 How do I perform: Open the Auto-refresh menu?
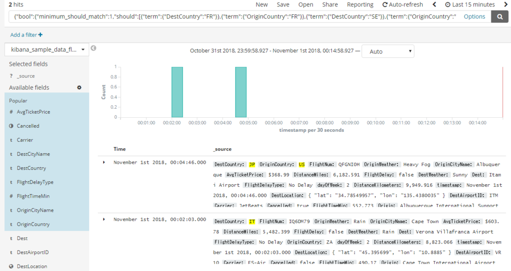point(403,4)
